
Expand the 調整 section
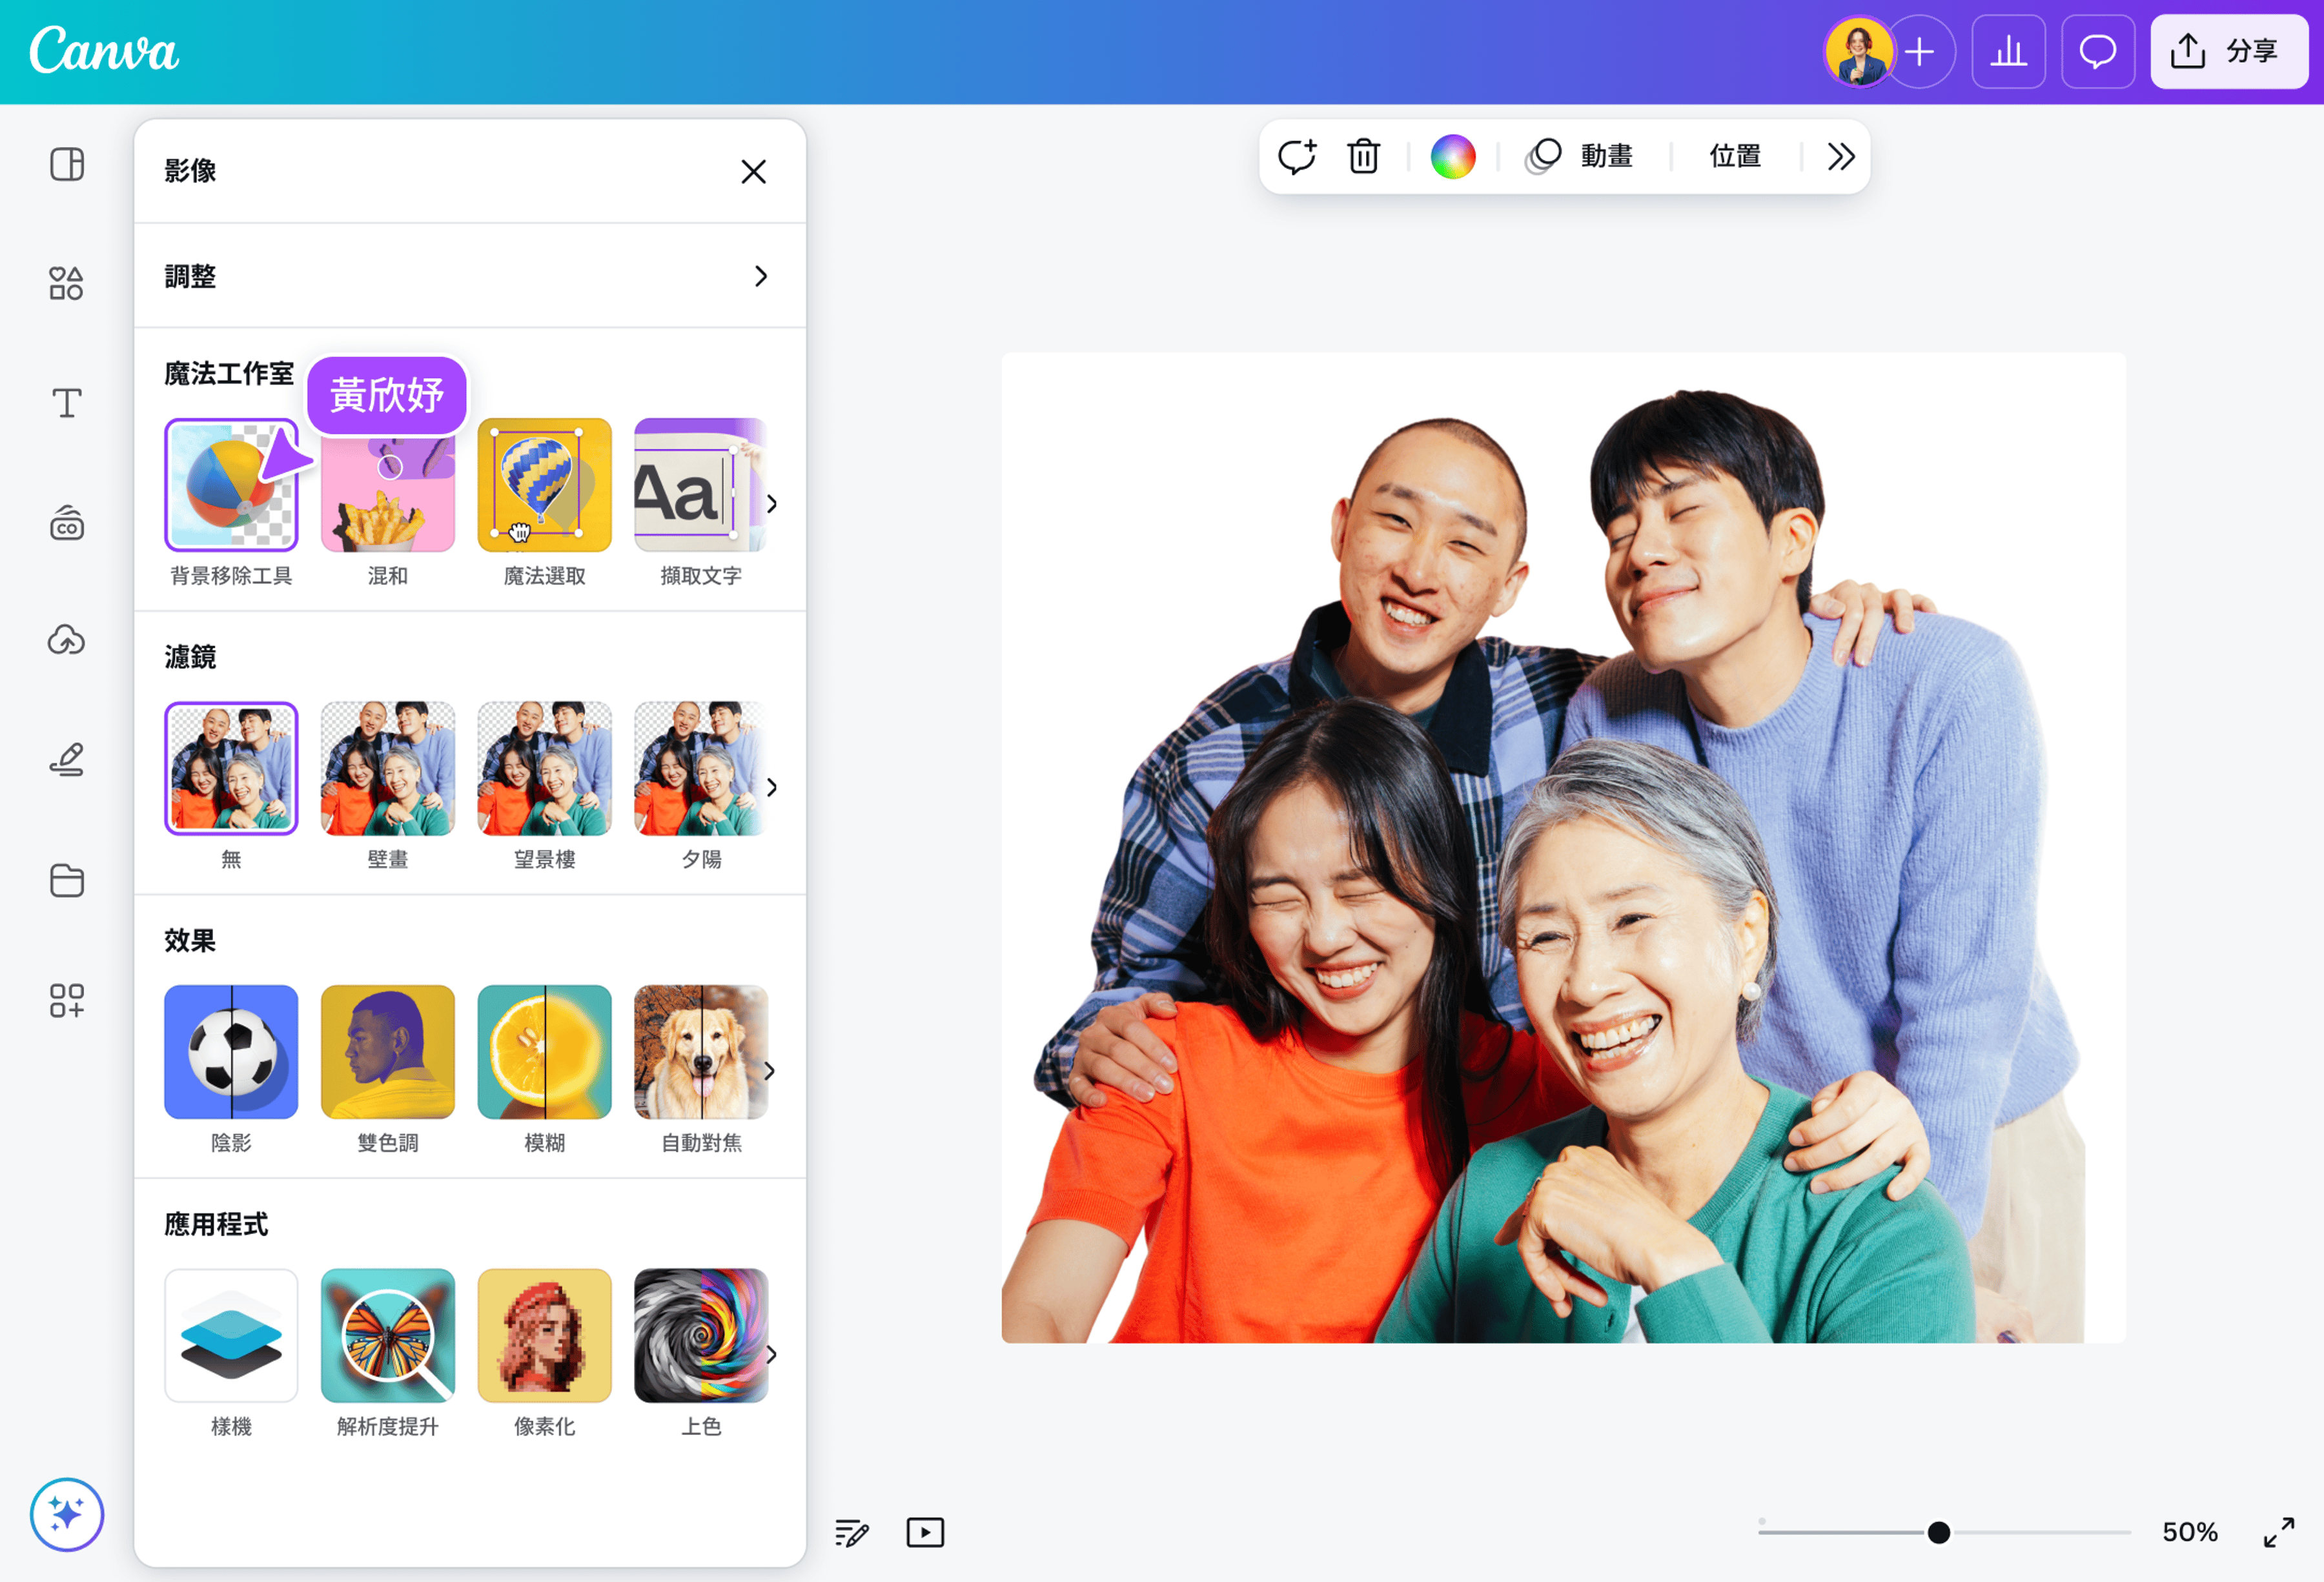tap(470, 276)
